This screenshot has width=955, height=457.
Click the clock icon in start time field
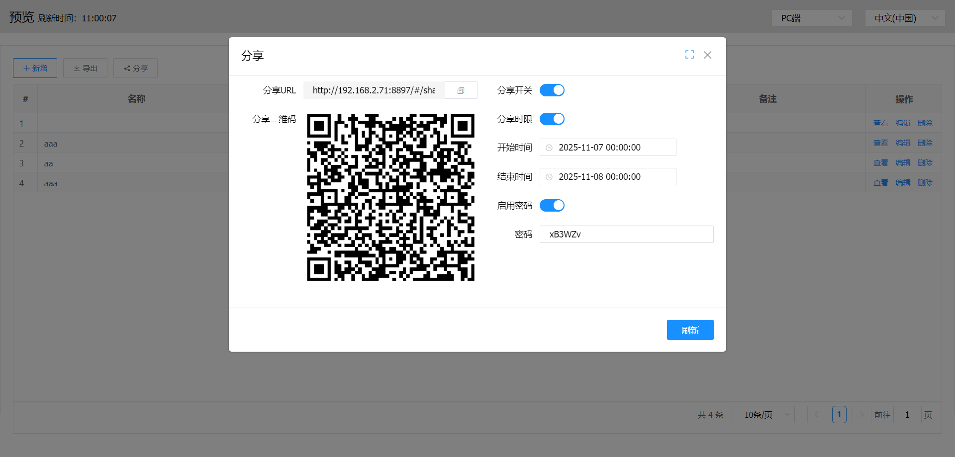[549, 148]
